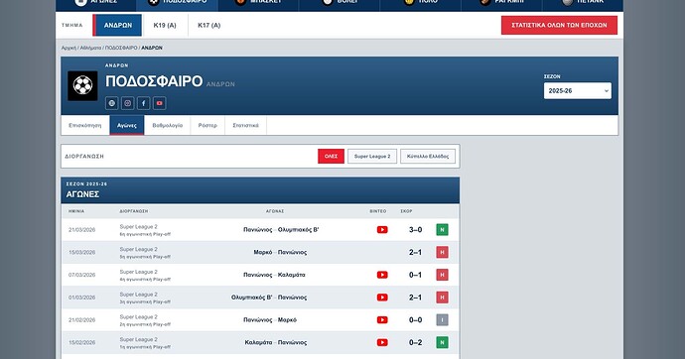Click ΣΤΑΤΙΣΤΙΚΑ ΟΛΩΝ ΤΩΝ ΕΠΟΧΩΝ button

click(x=559, y=26)
